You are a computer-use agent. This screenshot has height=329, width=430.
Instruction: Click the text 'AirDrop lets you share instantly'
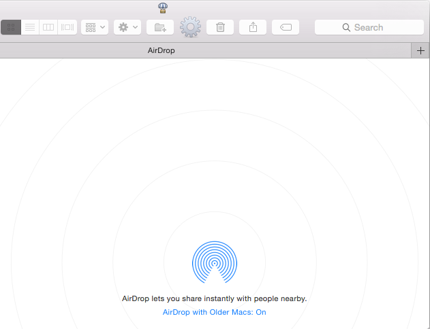click(x=178, y=298)
